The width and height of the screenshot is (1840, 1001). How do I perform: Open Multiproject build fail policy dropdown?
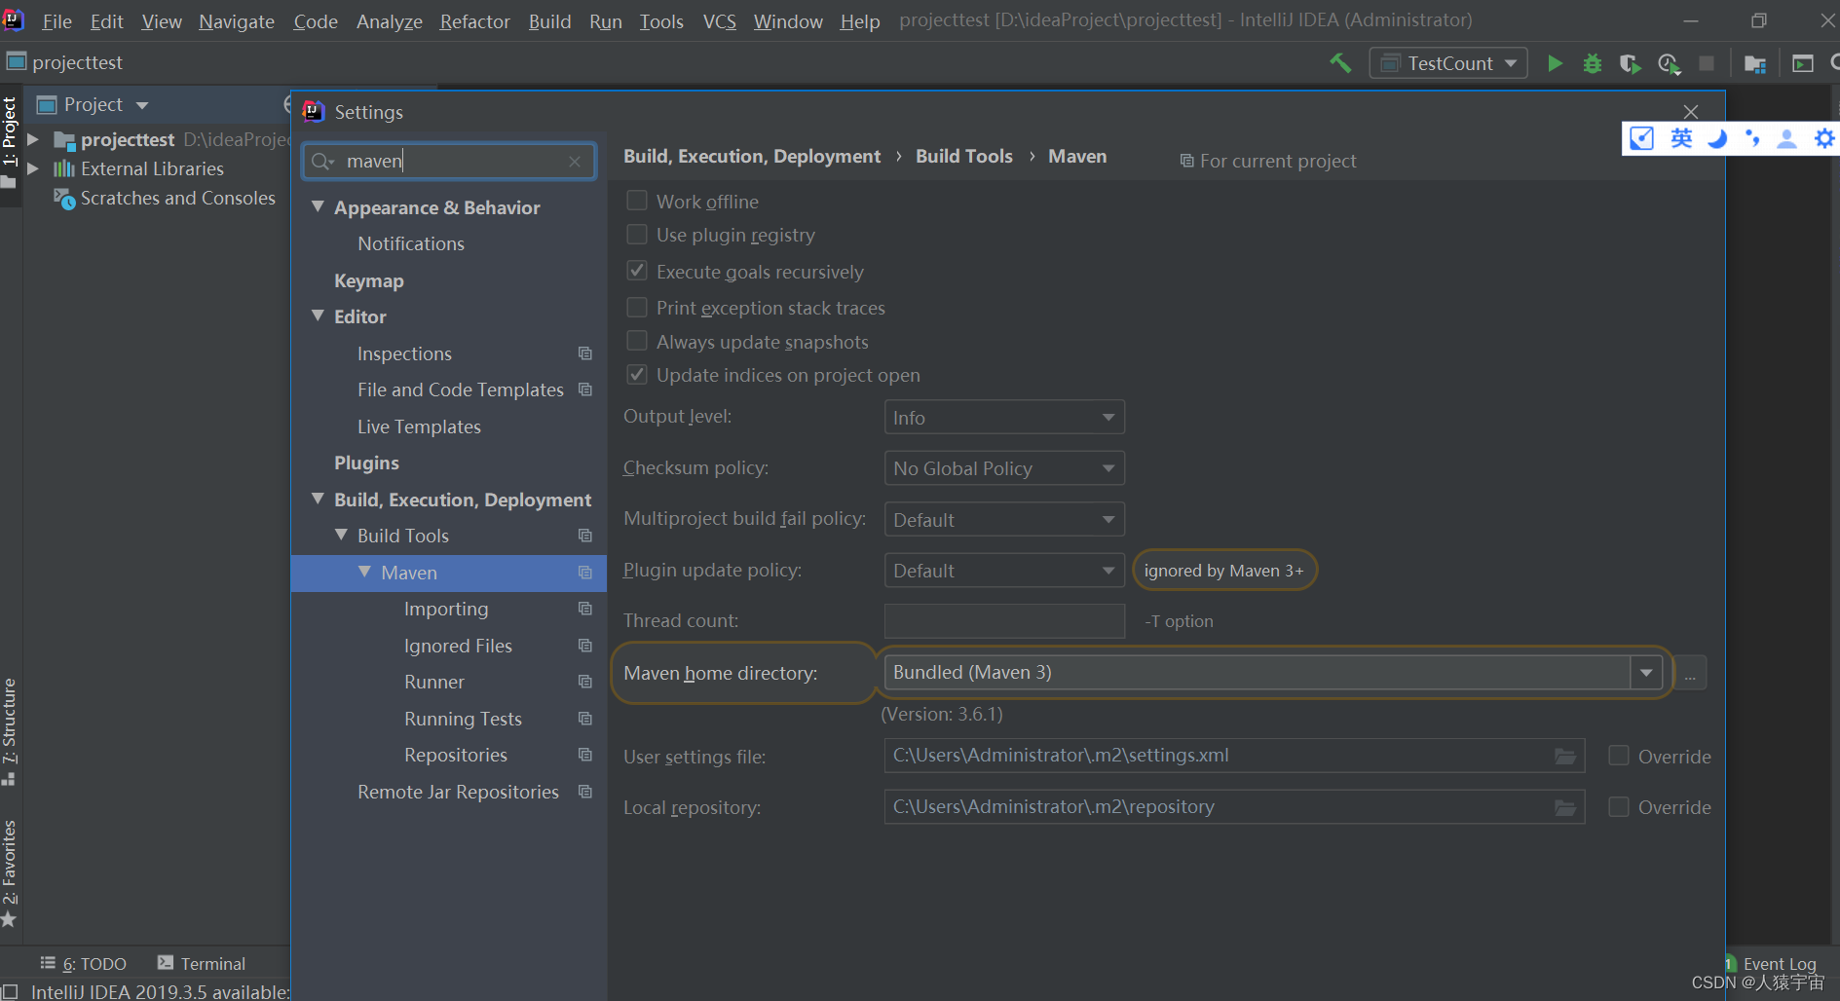1004,520
